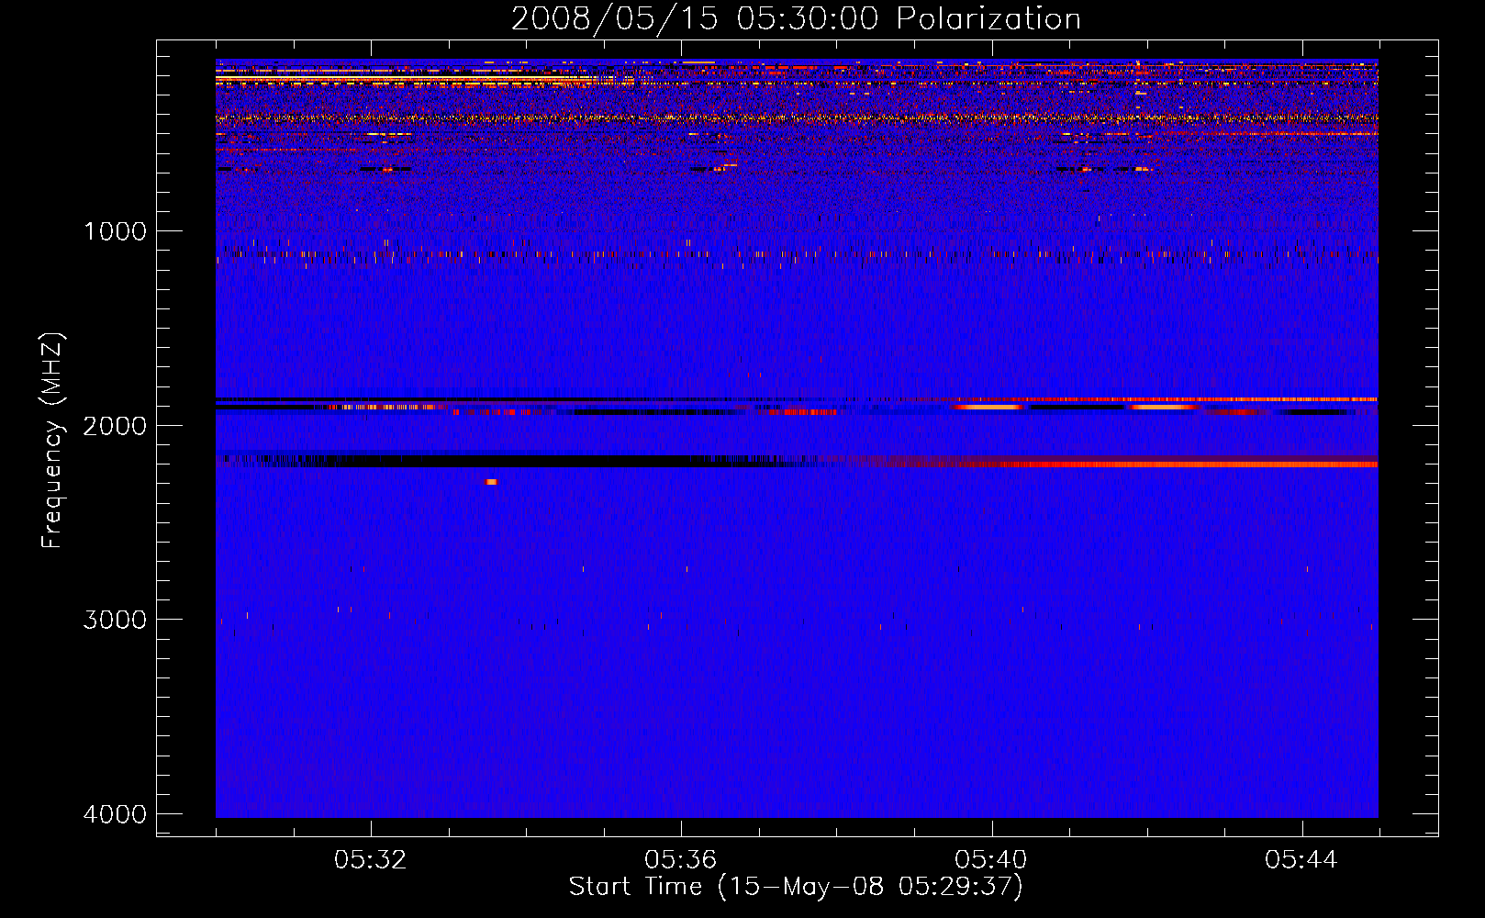The image size is (1485, 918).
Task: Click the 4000 frequency tick label
Action: pos(116,814)
